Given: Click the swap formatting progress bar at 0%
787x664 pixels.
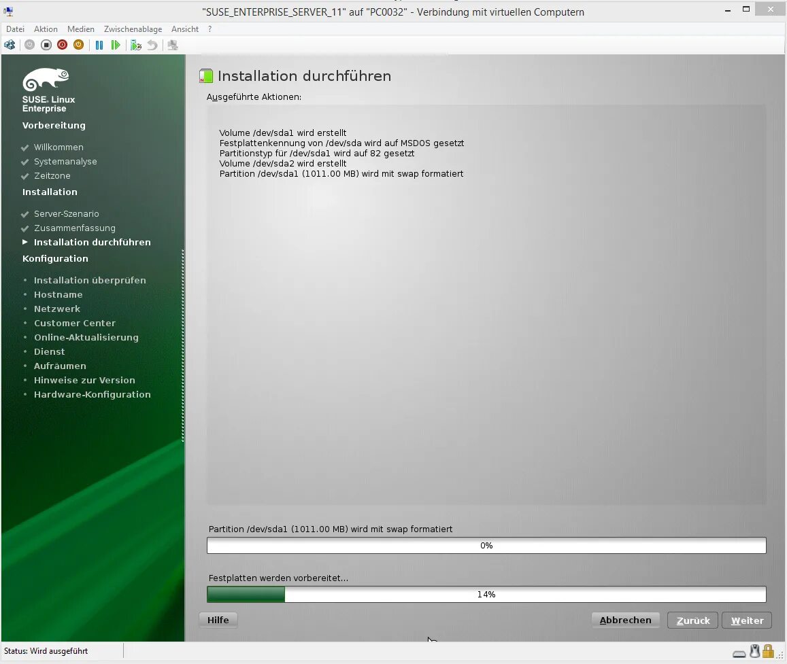Looking at the screenshot, I should pos(486,546).
